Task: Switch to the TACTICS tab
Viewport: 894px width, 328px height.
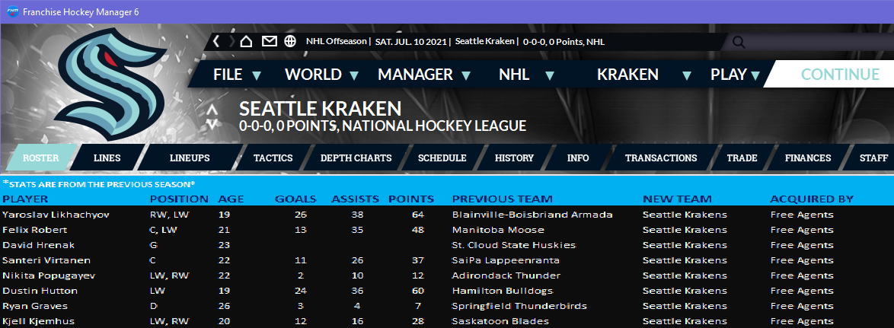Action: (273, 158)
